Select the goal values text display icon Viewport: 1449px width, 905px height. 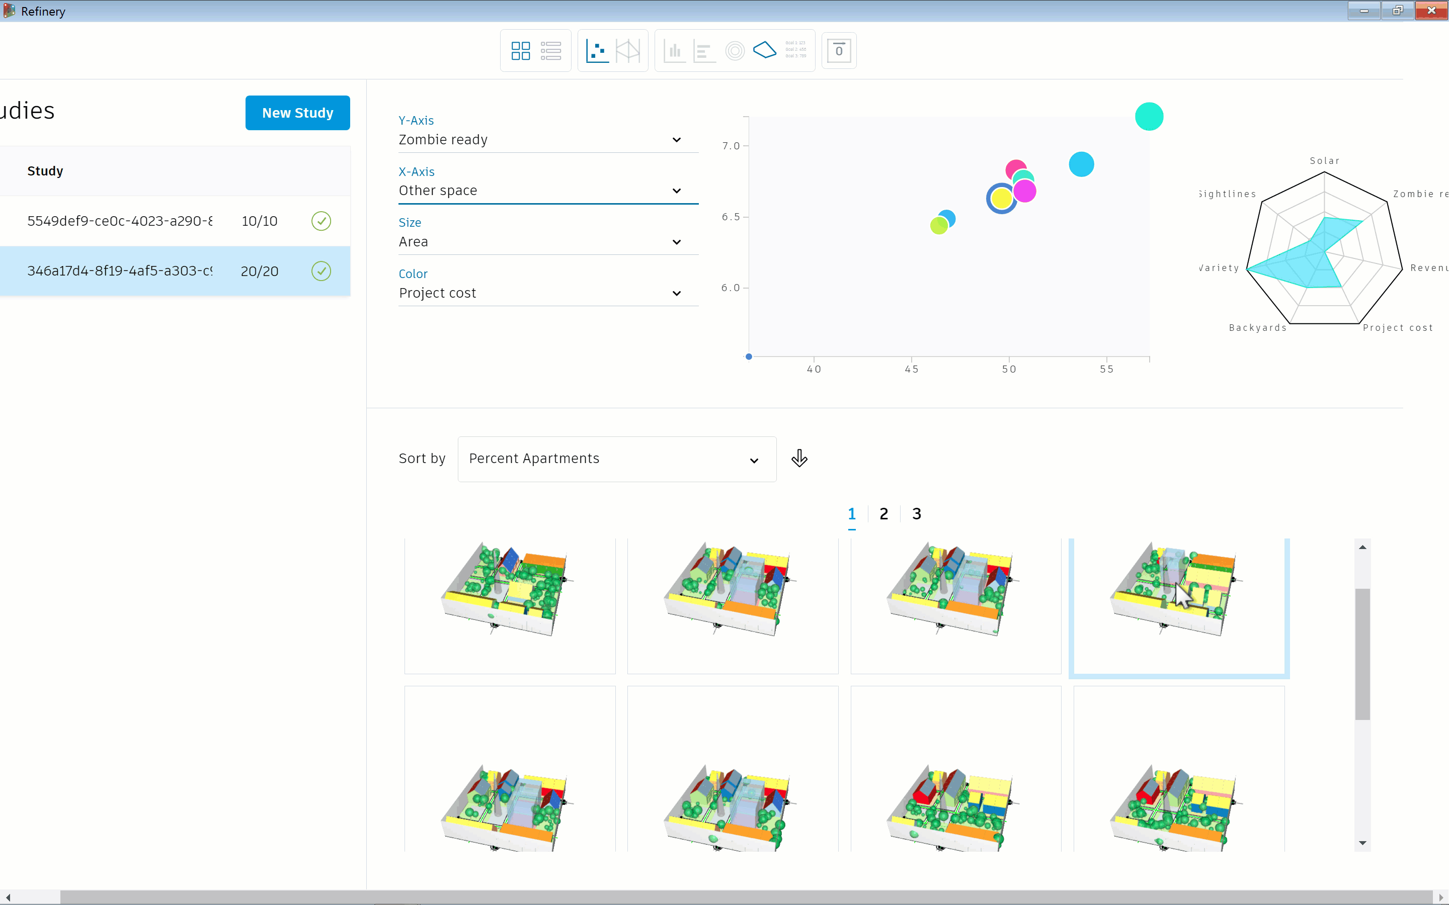(x=796, y=50)
